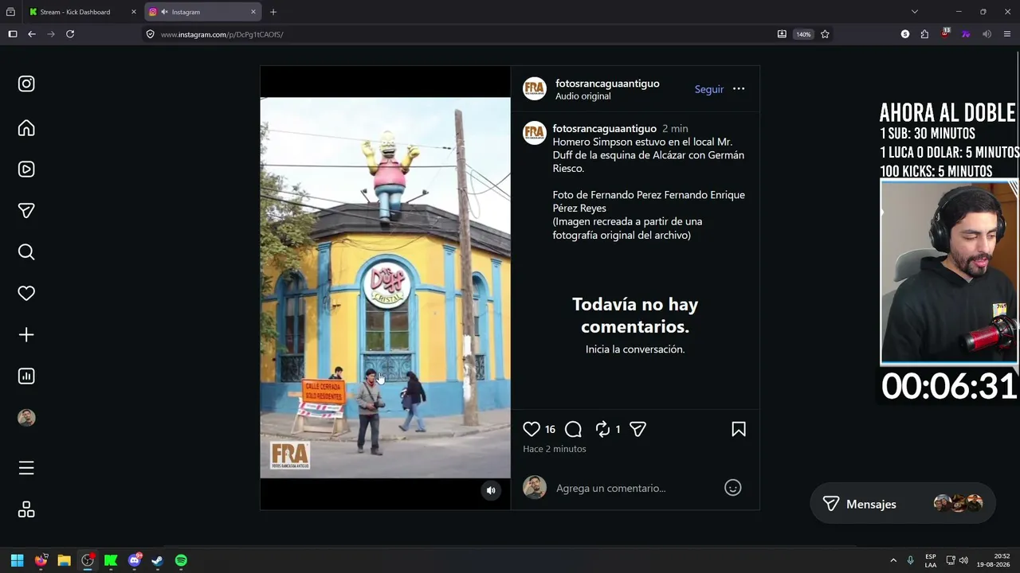1020x573 pixels.
Task: Click fotosrancaguaantiguo username in caption
Action: pyautogui.click(x=605, y=128)
